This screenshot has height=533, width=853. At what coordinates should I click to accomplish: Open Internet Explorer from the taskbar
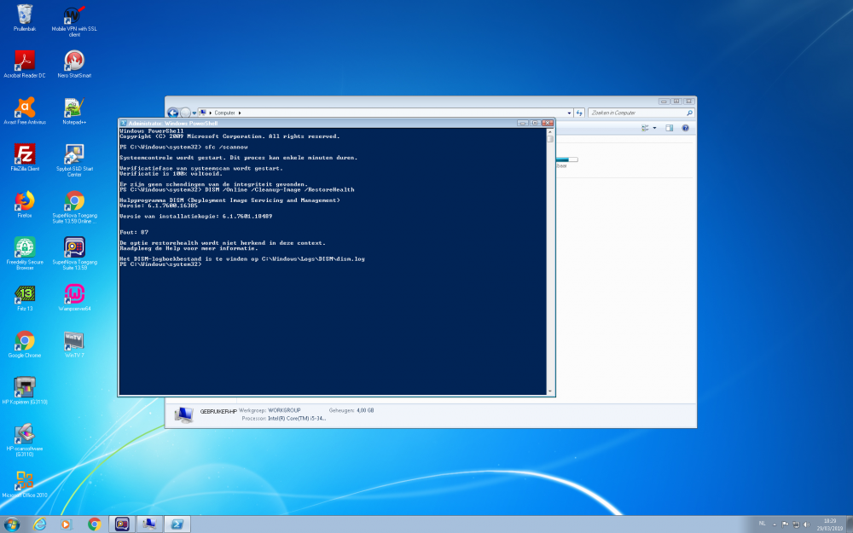[x=39, y=524]
